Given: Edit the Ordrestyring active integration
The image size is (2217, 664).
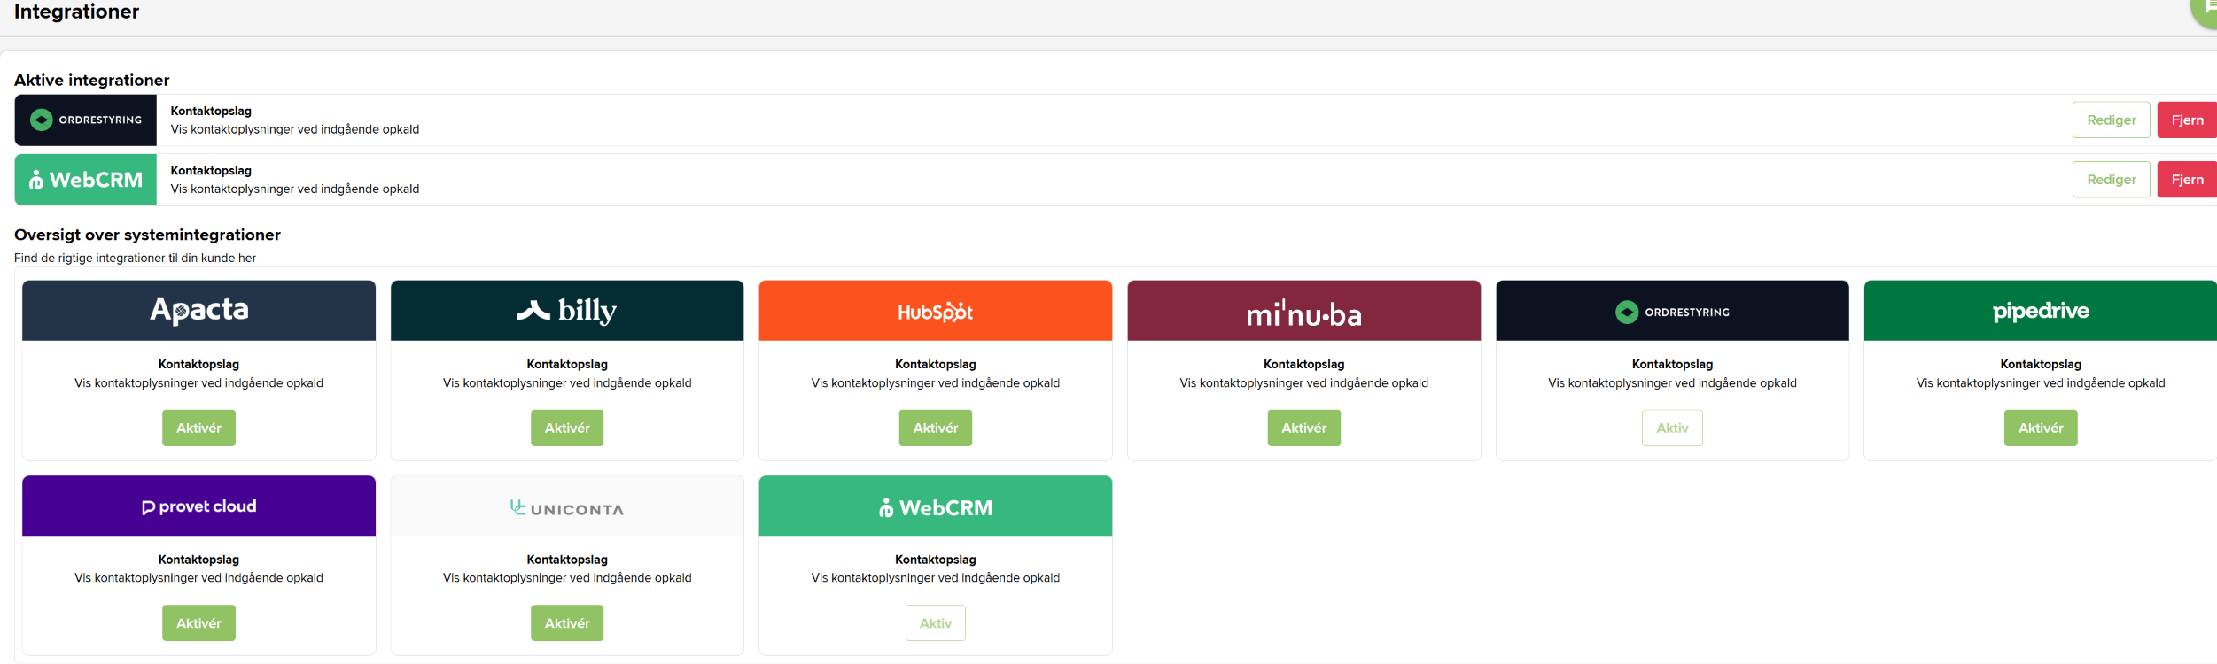Looking at the screenshot, I should coord(2111,120).
